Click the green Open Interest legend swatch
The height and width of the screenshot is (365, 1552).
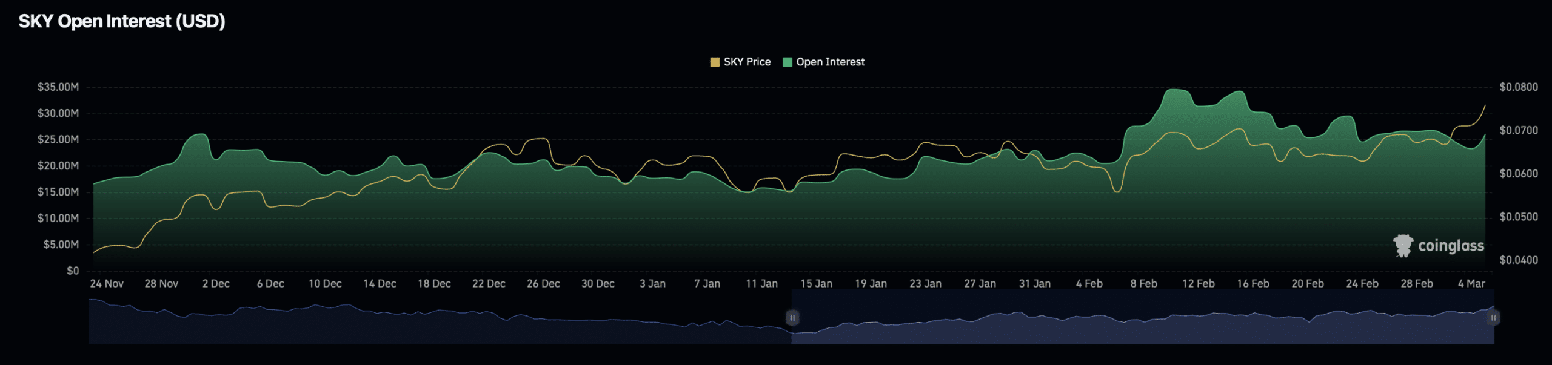(788, 62)
